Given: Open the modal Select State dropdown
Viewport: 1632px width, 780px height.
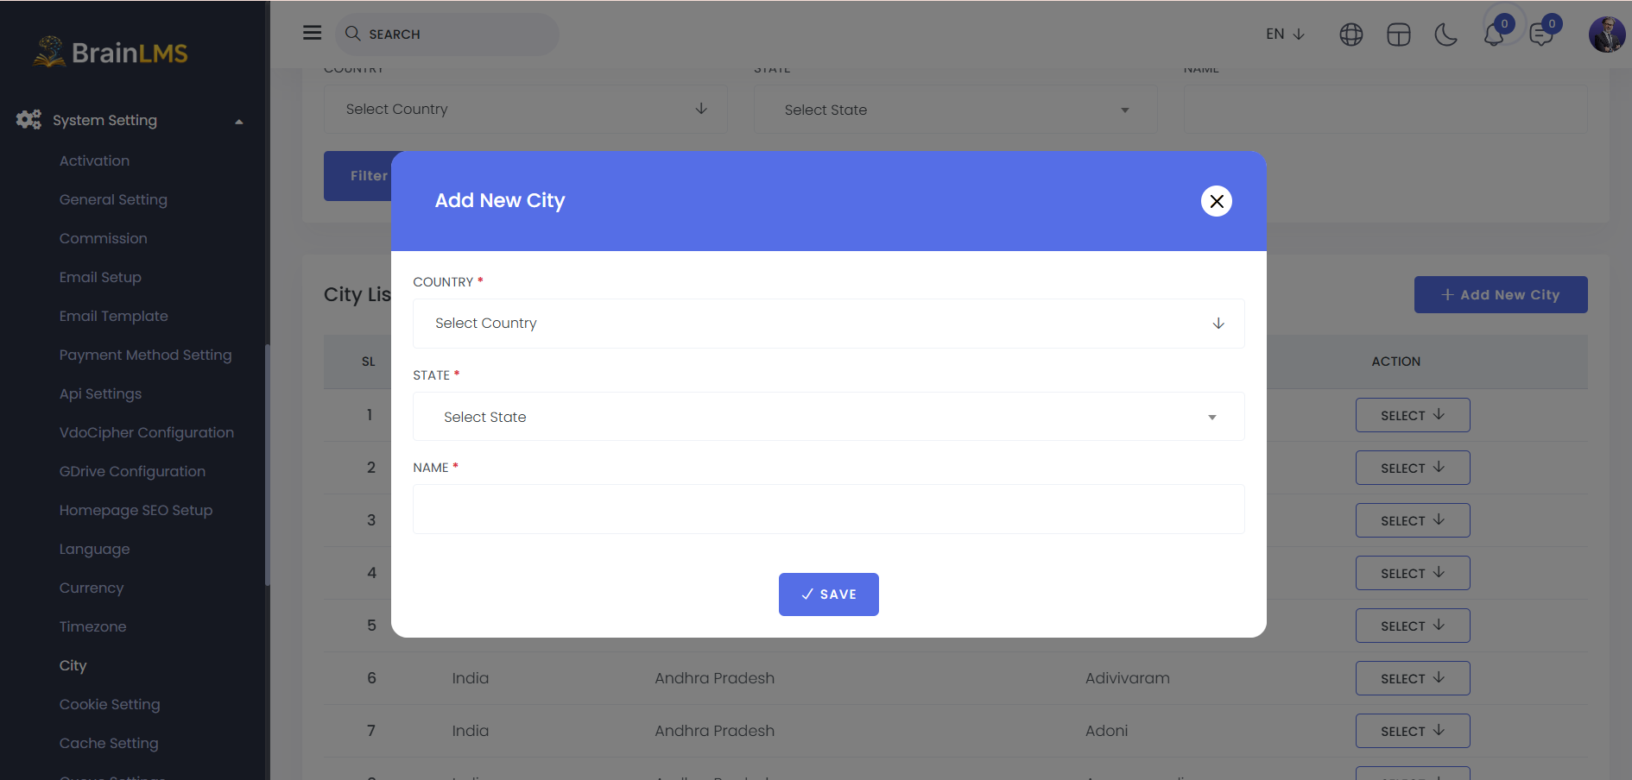Looking at the screenshot, I should coord(829,417).
